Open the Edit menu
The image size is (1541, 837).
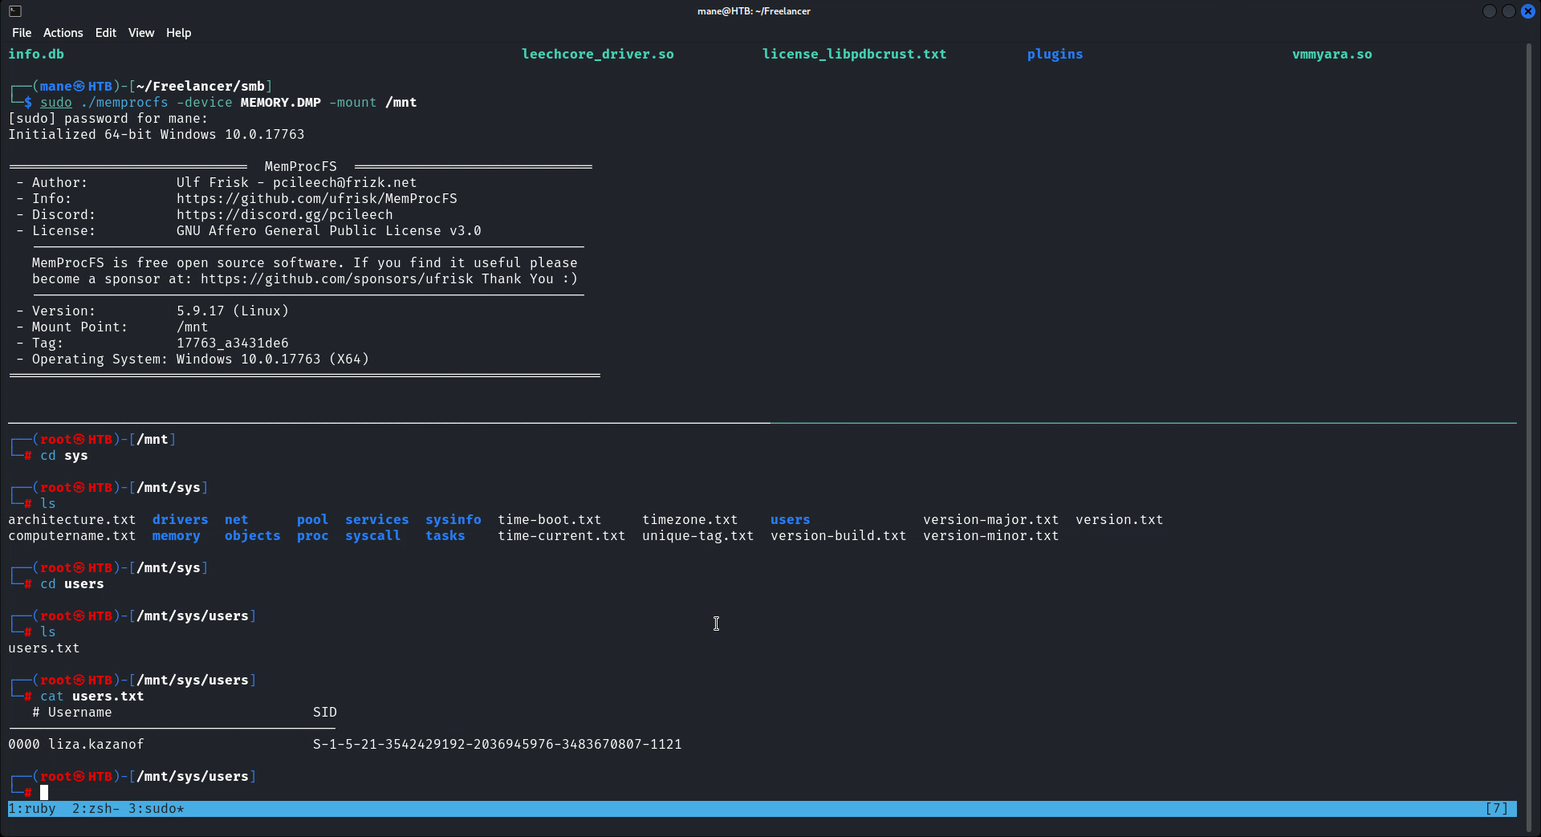point(105,33)
